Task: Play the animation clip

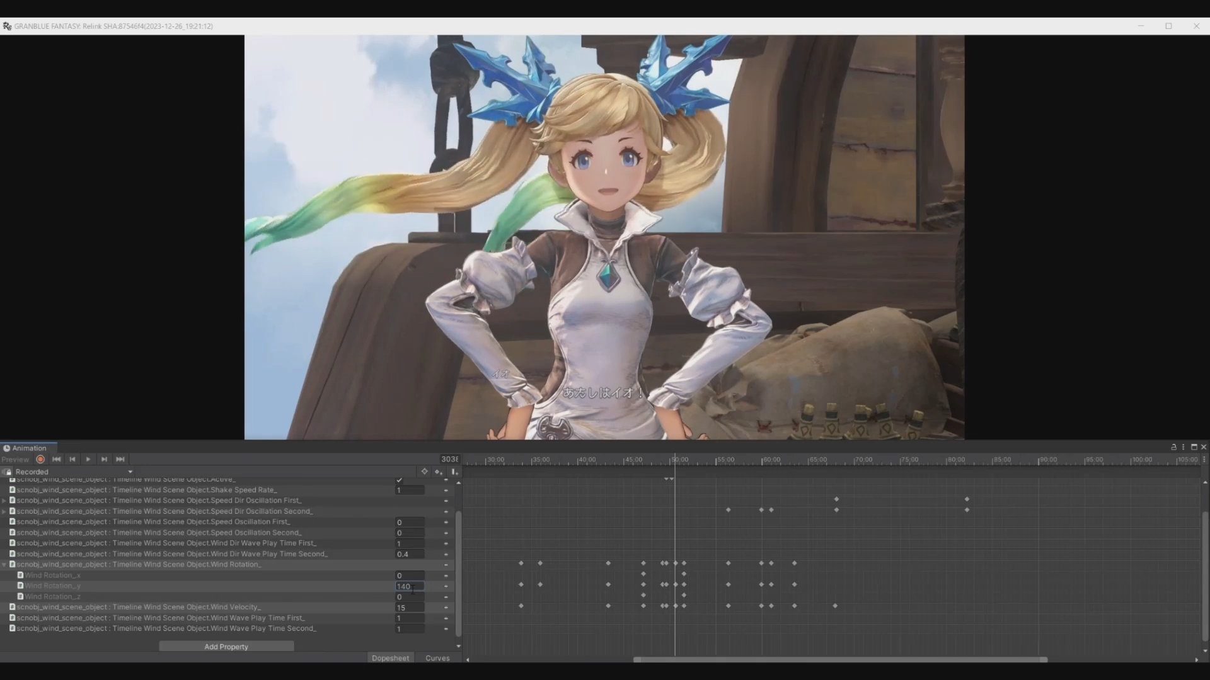Action: coord(88,460)
